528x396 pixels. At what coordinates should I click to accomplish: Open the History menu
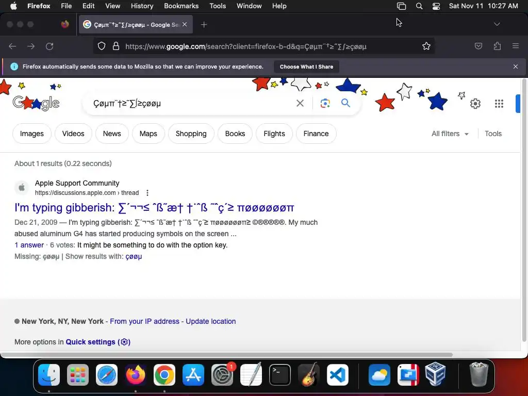[142, 6]
